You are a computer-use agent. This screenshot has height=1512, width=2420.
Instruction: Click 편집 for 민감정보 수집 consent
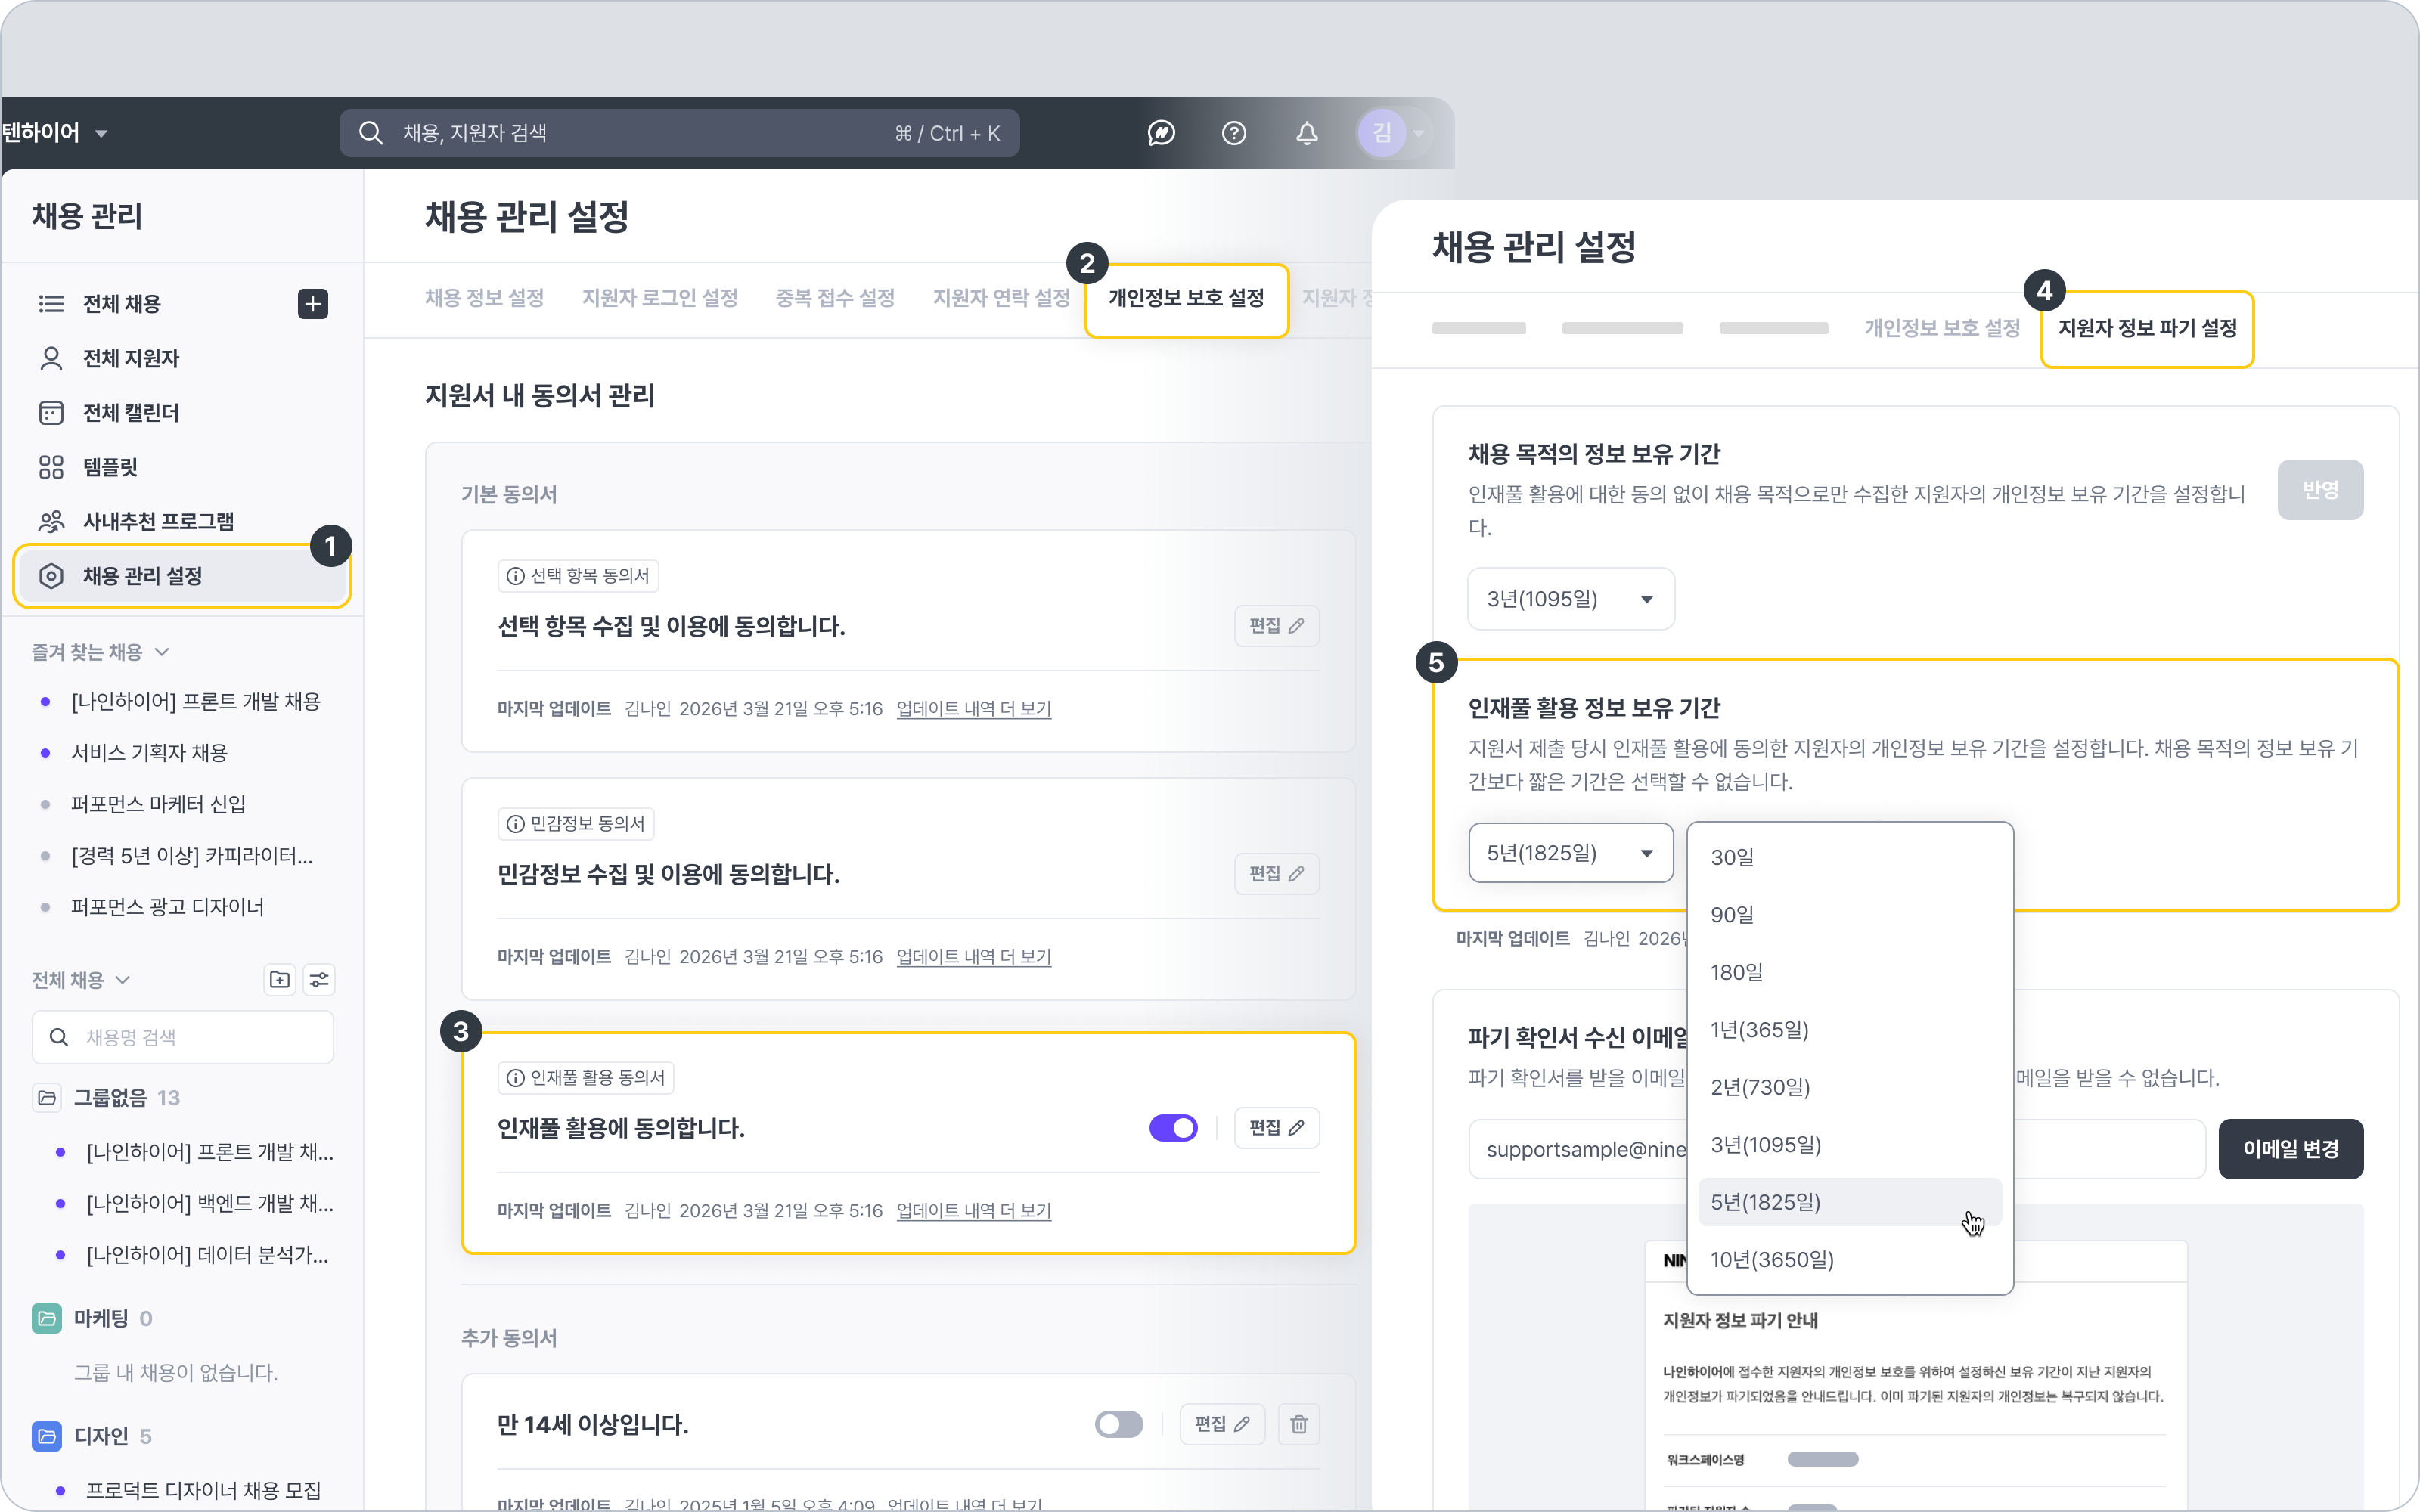1276,874
